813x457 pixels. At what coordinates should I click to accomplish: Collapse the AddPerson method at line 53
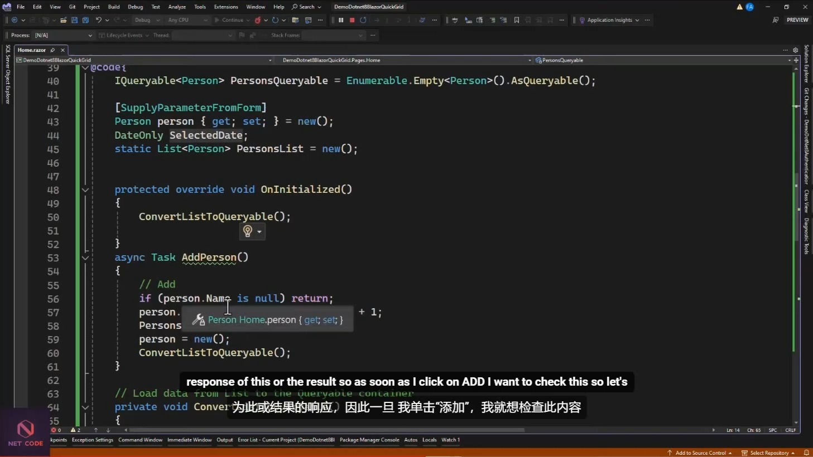click(x=85, y=258)
